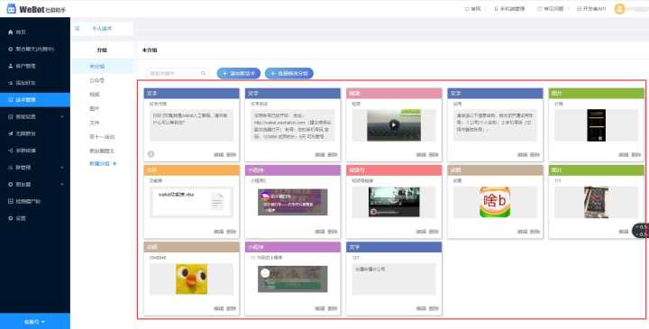
Task: Click the 首页 link in the top header
Action: pyautogui.click(x=472, y=9)
